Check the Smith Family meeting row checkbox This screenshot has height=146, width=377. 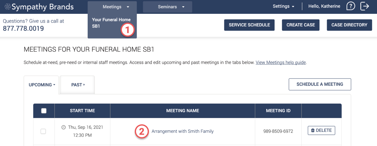click(43, 132)
